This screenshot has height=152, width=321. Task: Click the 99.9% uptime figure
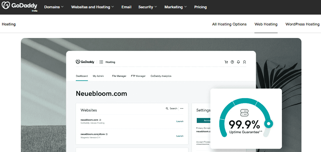tap(244, 125)
